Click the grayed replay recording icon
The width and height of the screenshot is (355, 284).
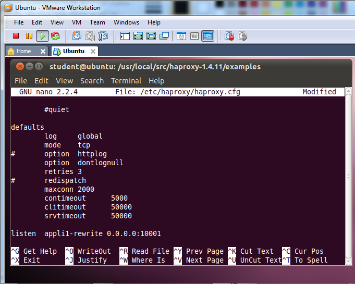(x=242, y=36)
